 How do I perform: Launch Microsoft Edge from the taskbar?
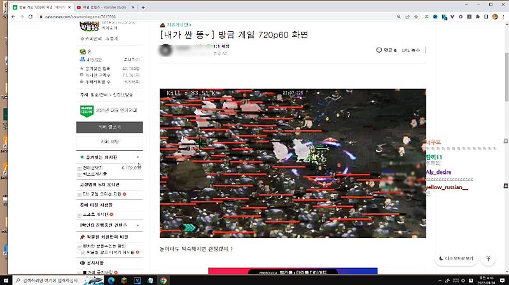point(111,281)
